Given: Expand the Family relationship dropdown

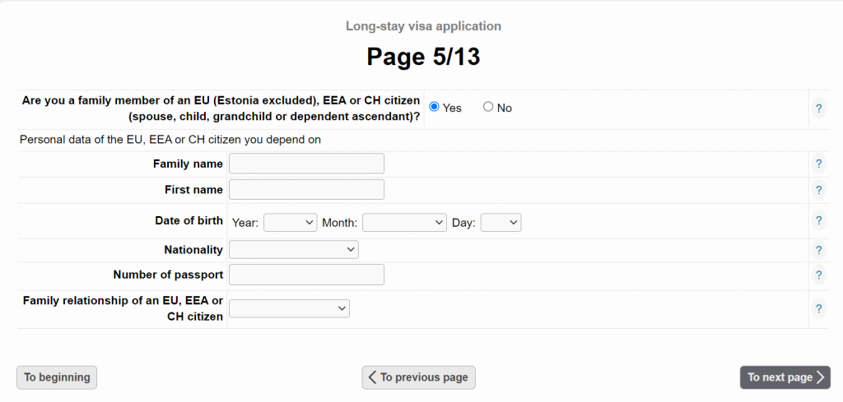Looking at the screenshot, I should tap(289, 308).
